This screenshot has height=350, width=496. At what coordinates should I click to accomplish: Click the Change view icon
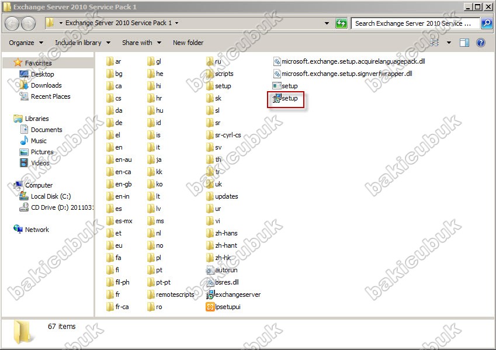click(x=434, y=43)
